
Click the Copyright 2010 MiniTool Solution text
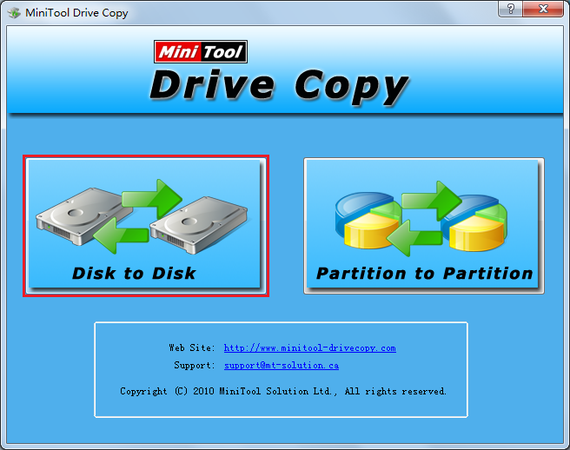(282, 392)
